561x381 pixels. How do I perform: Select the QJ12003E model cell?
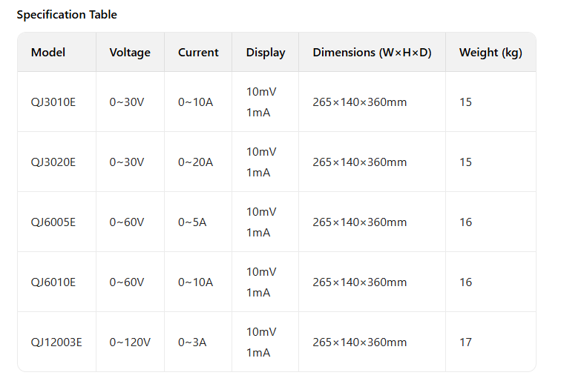56,342
